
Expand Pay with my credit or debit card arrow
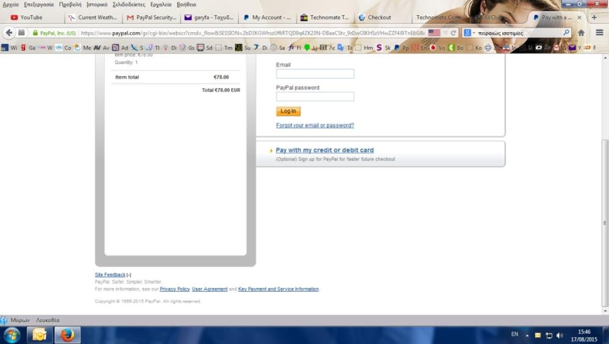point(271,151)
